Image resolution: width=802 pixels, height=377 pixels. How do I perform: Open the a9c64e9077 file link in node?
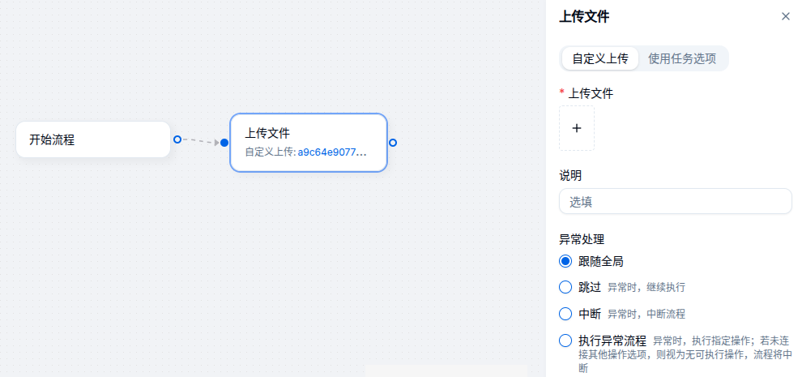(x=332, y=152)
